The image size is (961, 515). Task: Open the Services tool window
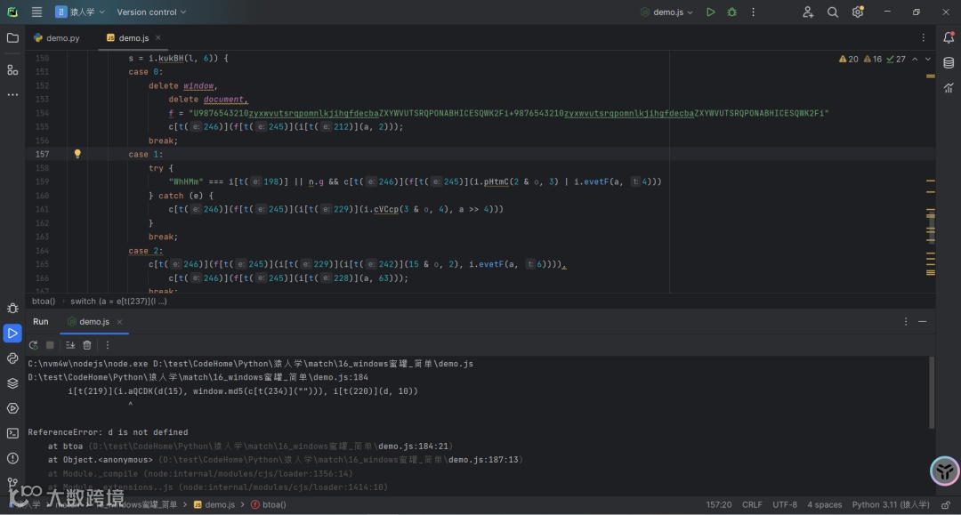click(12, 408)
